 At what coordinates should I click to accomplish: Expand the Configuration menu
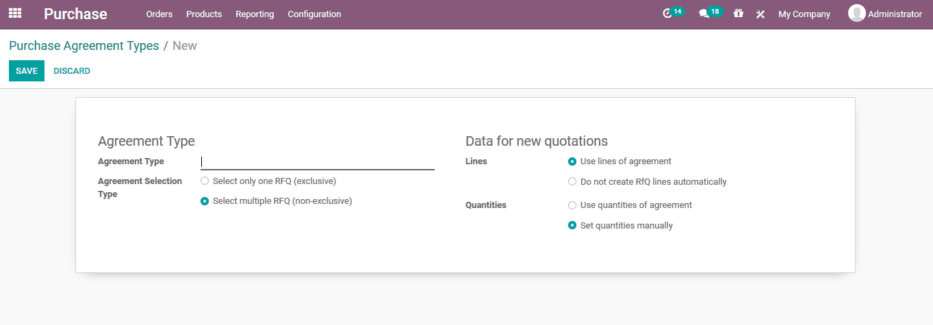314,14
